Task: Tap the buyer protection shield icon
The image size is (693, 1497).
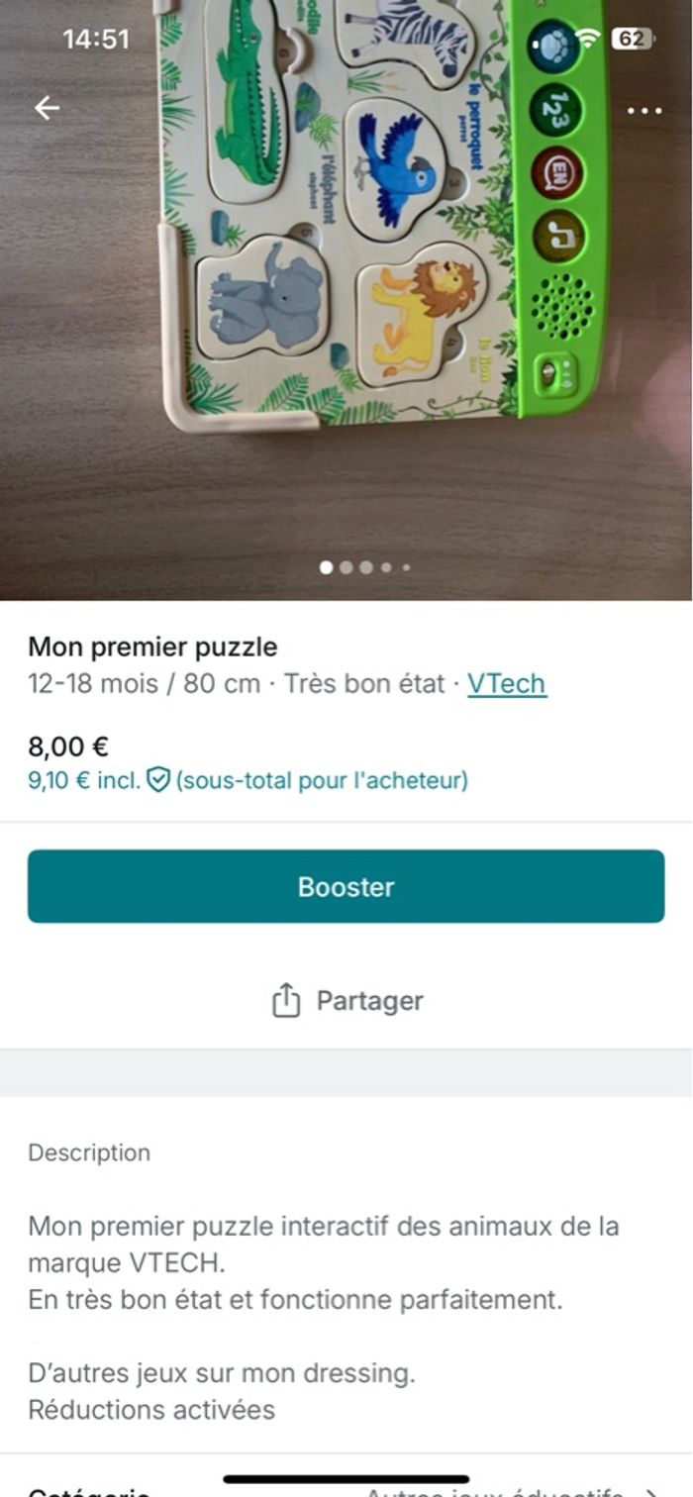Action: pyautogui.click(x=158, y=780)
